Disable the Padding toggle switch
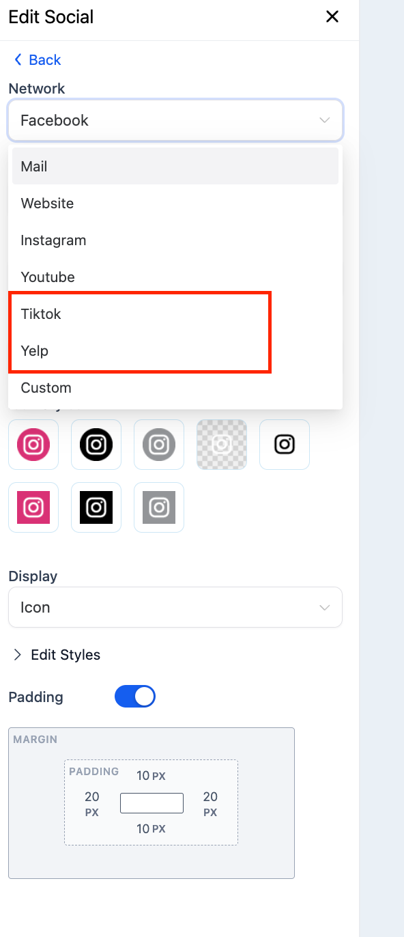This screenshot has height=937, width=404. [135, 697]
